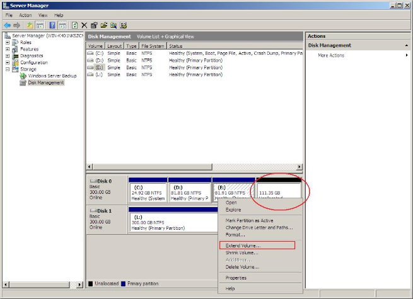The height and width of the screenshot is (299, 413).
Task: Click the tree pane scroll left arrow
Action: (x=6, y=285)
